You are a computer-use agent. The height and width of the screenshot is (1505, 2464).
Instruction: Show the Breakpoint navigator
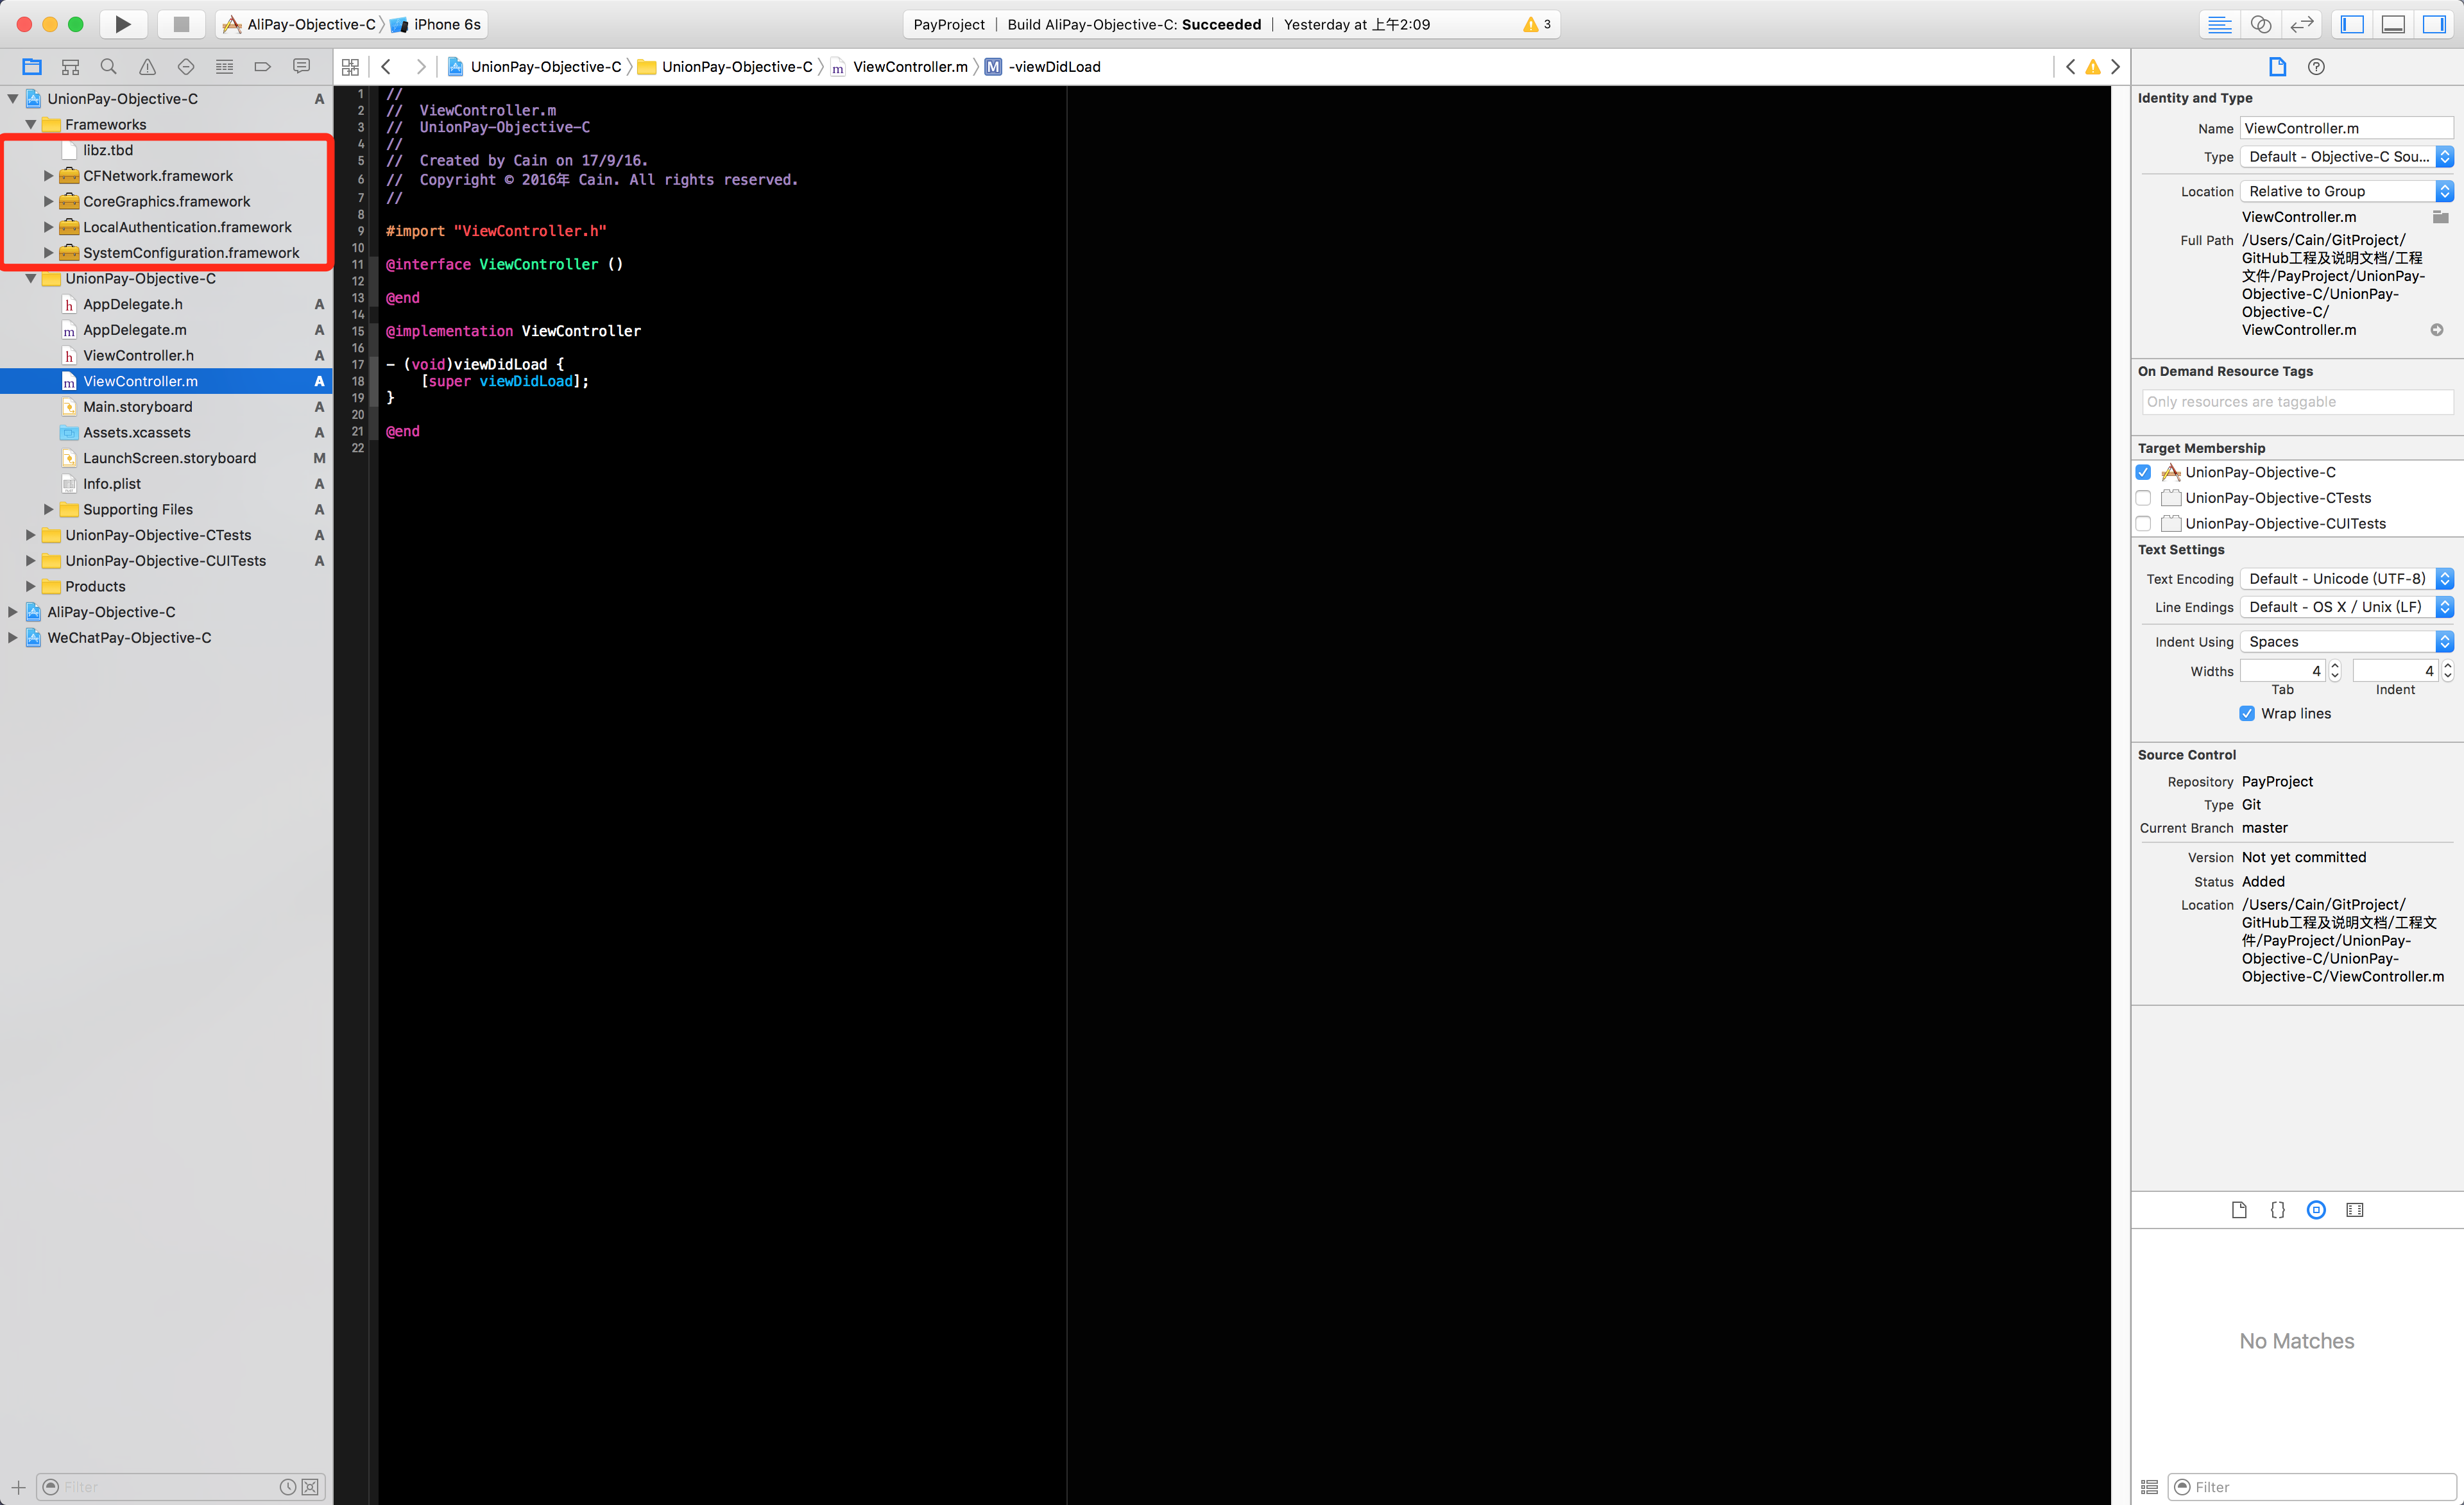[262, 67]
